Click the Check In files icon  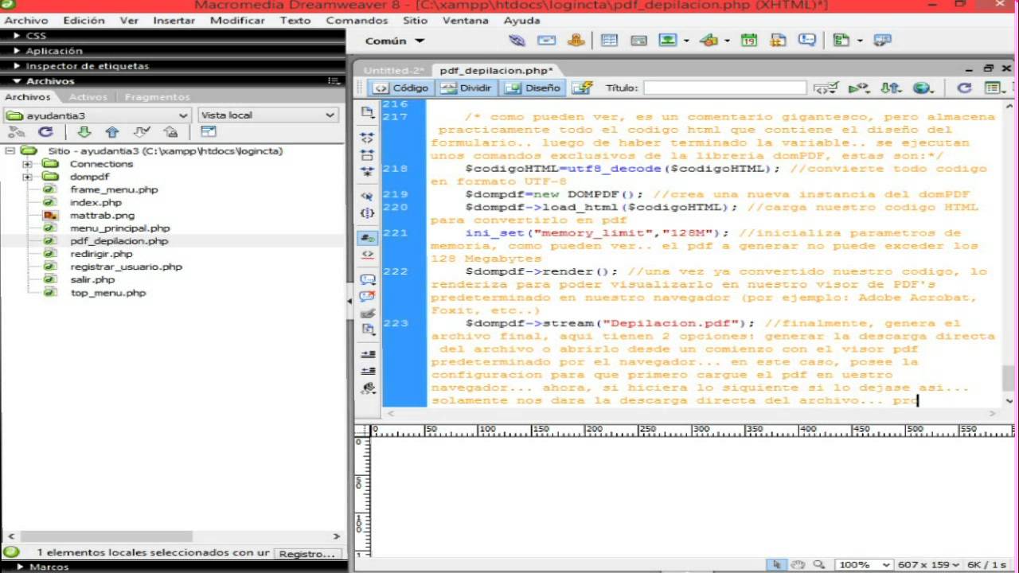click(170, 132)
